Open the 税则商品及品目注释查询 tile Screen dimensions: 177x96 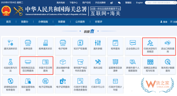click(28, 66)
